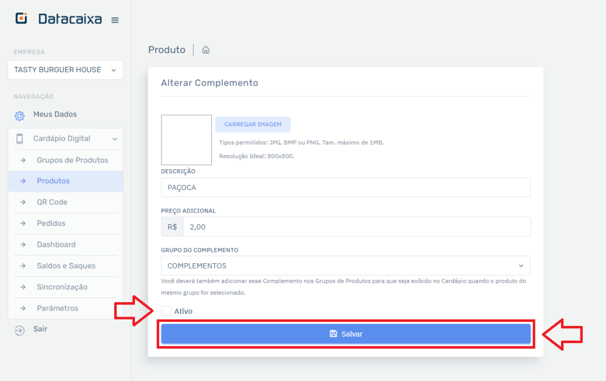This screenshot has width=606, height=381.
Task: Click the empty image preview box
Action: click(x=186, y=140)
